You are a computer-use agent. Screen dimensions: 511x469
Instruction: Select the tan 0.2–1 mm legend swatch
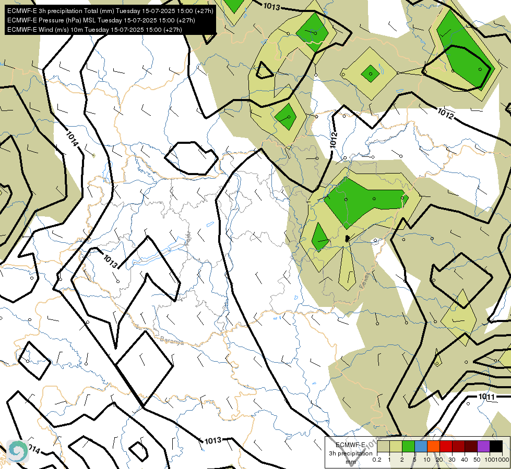point(383,447)
